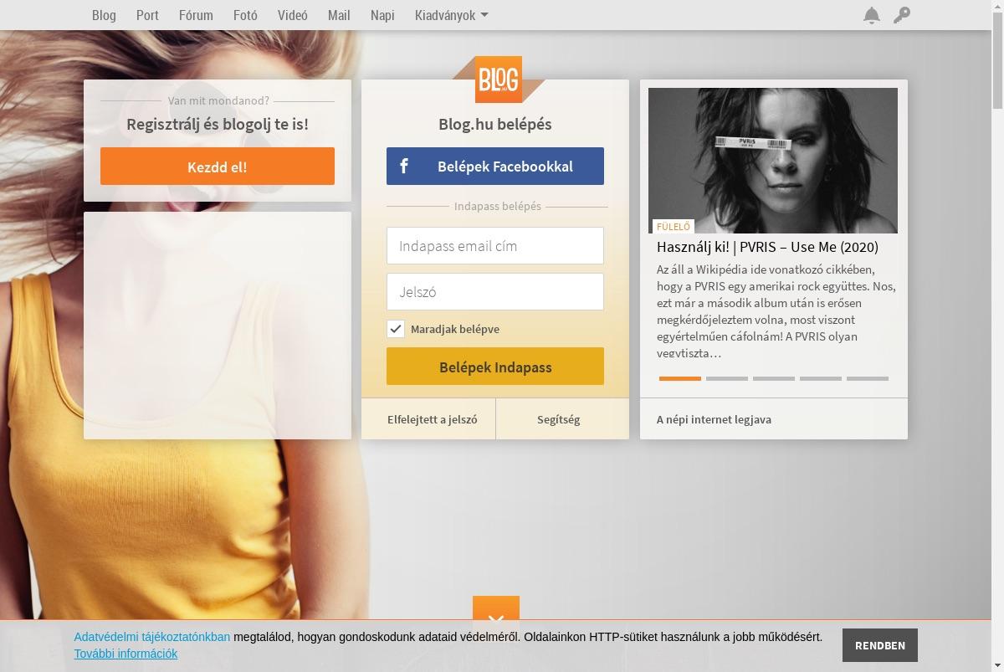This screenshot has width=1004, height=672.
Task: Expand the Kiadványok dropdown menu
Action: [452, 15]
